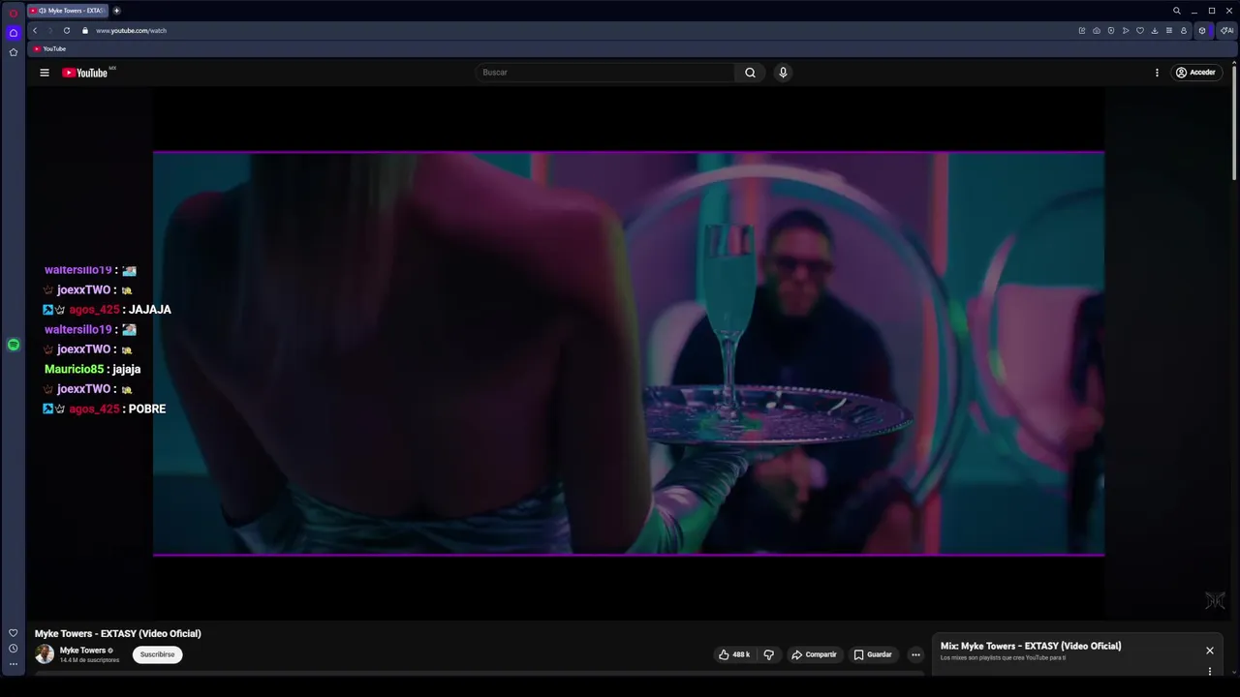
Task: Mute the tab audio speaker icon
Action: click(x=42, y=11)
